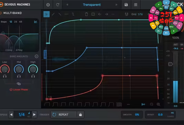Click the 0.0 value below the meter
184x125 pixels.
pos(175,106)
